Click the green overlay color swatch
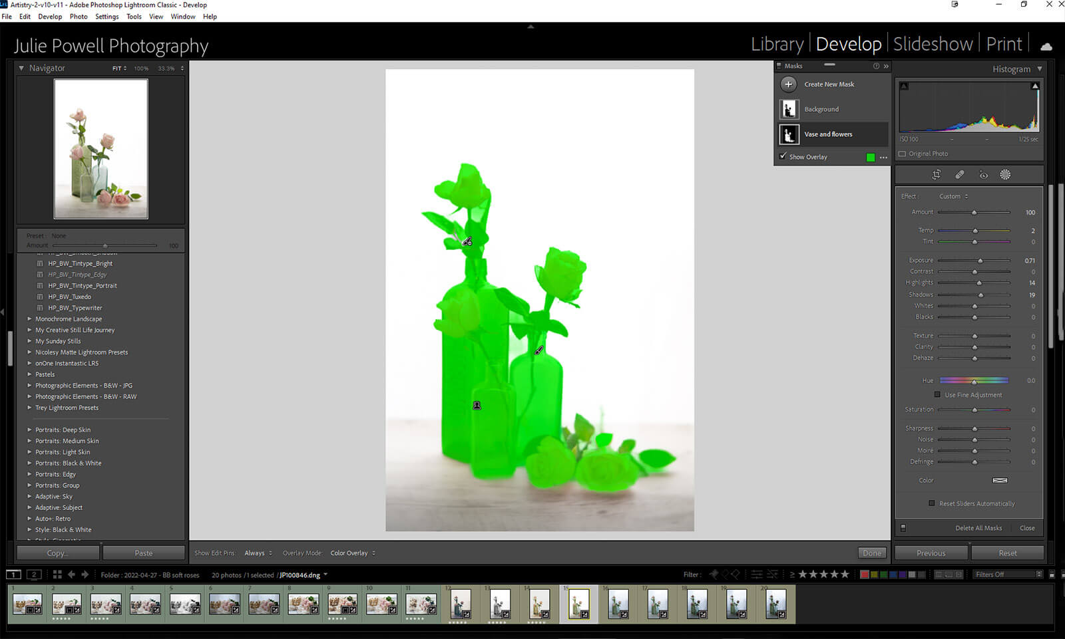Image resolution: width=1065 pixels, height=639 pixels. [x=871, y=158]
